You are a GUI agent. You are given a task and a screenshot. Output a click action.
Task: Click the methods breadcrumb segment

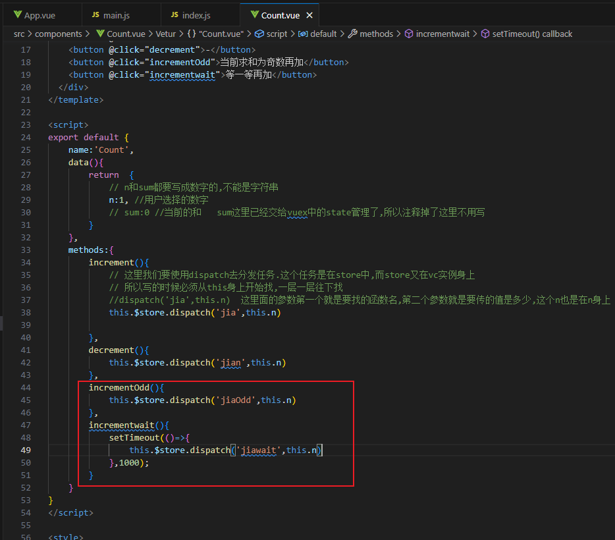coord(376,34)
